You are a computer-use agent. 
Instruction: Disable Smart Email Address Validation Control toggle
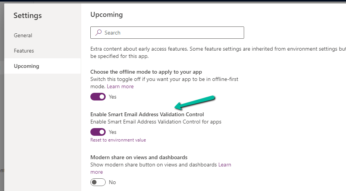pyautogui.click(x=98, y=132)
